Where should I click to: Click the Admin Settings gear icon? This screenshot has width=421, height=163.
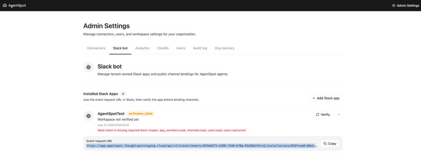[394, 5]
